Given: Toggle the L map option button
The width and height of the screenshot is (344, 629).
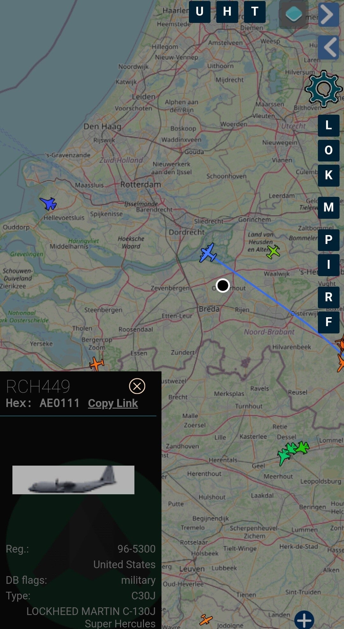Looking at the screenshot, I should click(328, 125).
